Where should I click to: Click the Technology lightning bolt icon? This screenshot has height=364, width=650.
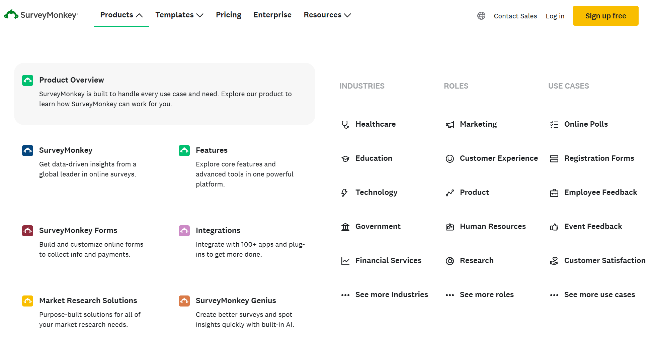pyautogui.click(x=344, y=193)
